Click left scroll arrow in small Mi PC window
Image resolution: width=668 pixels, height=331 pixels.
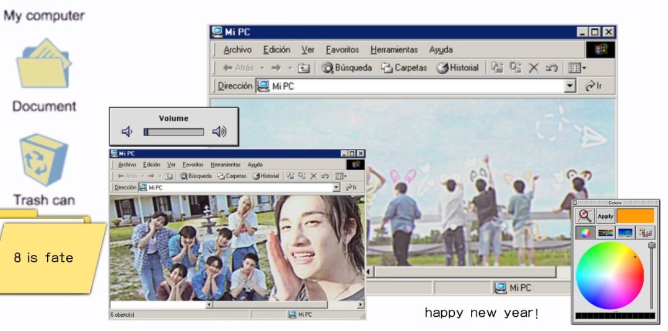coord(209,304)
